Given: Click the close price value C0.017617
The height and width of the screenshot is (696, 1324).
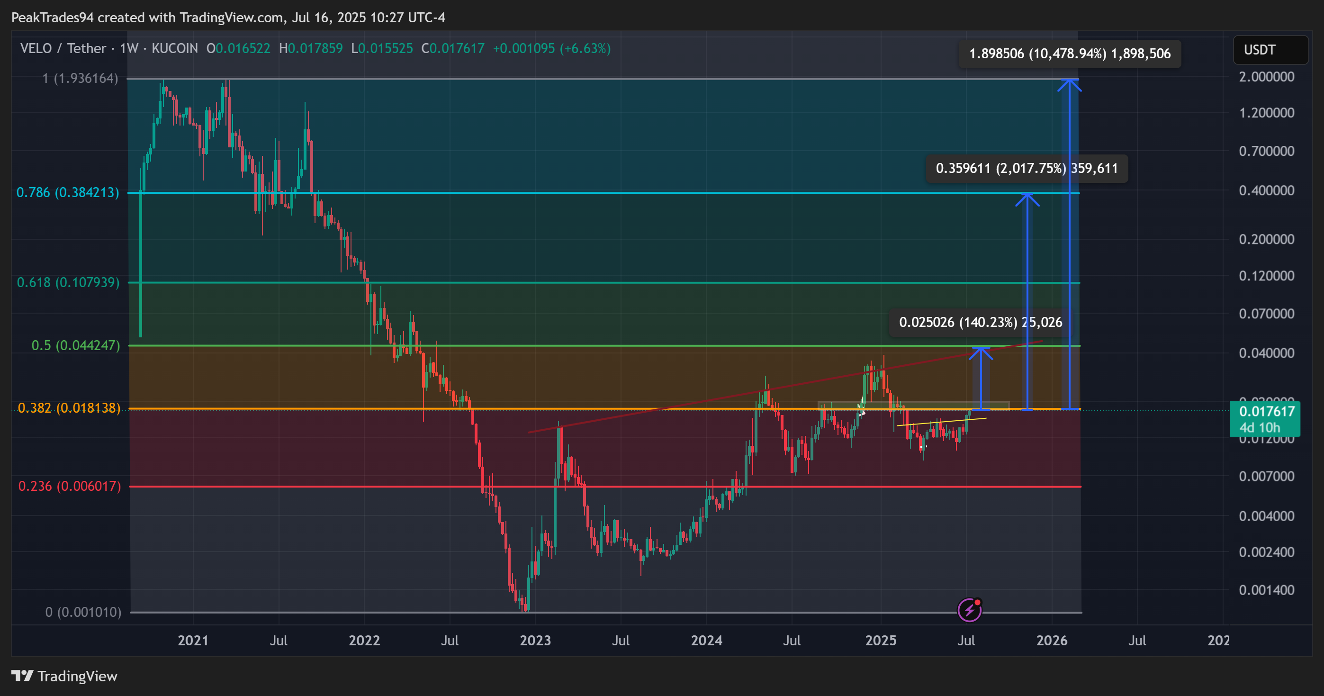Looking at the screenshot, I should (453, 49).
